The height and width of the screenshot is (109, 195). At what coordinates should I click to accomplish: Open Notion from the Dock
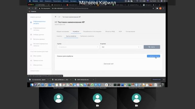(110, 85)
